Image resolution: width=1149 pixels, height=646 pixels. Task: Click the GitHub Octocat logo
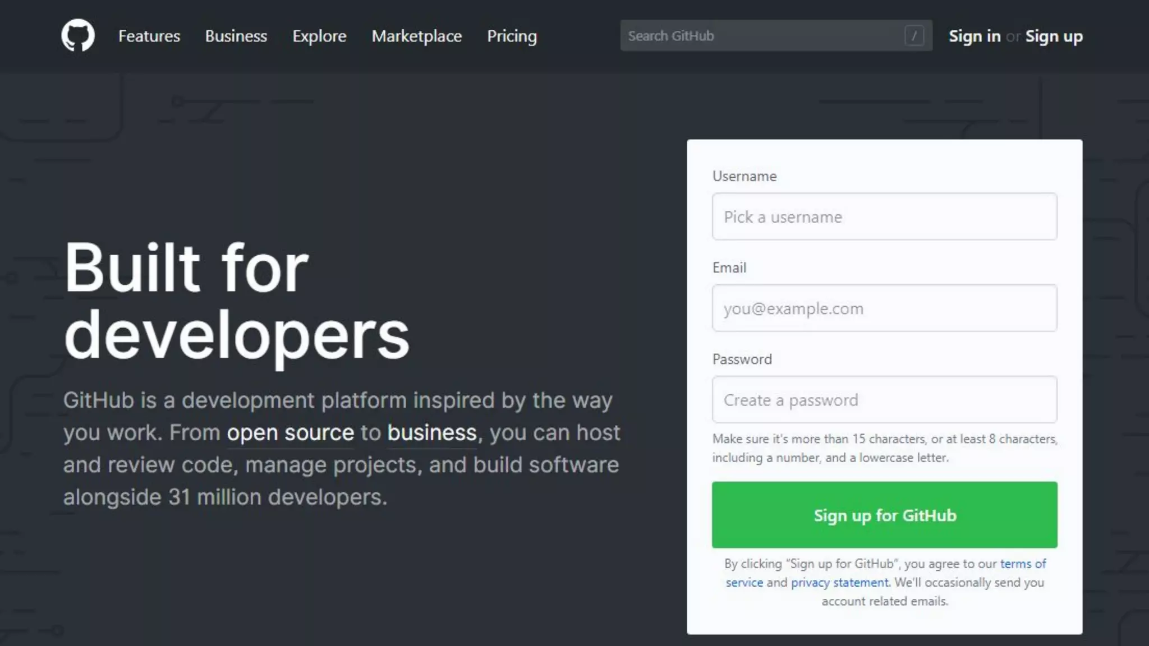point(78,36)
